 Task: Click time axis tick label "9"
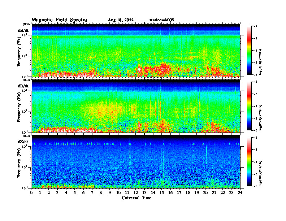coord(109,193)
